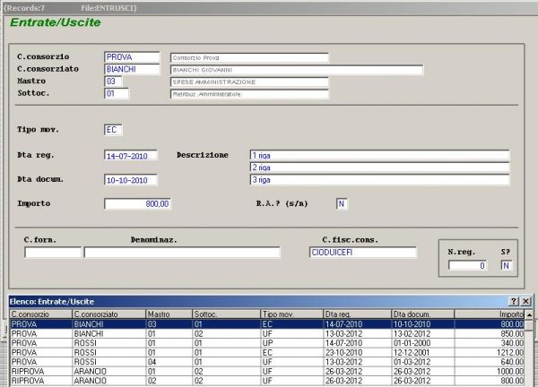The height and width of the screenshot is (387, 538).
Task: Close the Elenco: Entrate/Uscite list window
Action: pos(525,301)
